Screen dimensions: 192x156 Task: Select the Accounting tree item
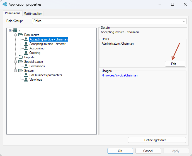37,48
